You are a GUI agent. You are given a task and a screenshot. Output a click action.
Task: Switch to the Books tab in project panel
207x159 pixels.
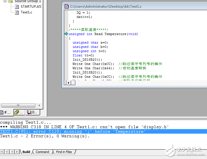click(32, 112)
